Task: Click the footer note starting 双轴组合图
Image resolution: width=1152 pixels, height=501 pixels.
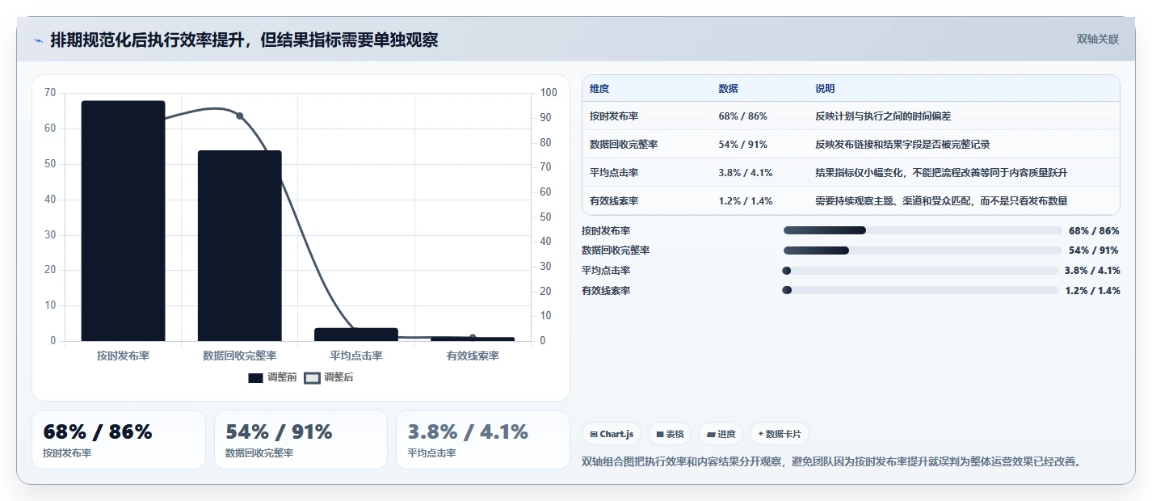Action: (x=831, y=461)
